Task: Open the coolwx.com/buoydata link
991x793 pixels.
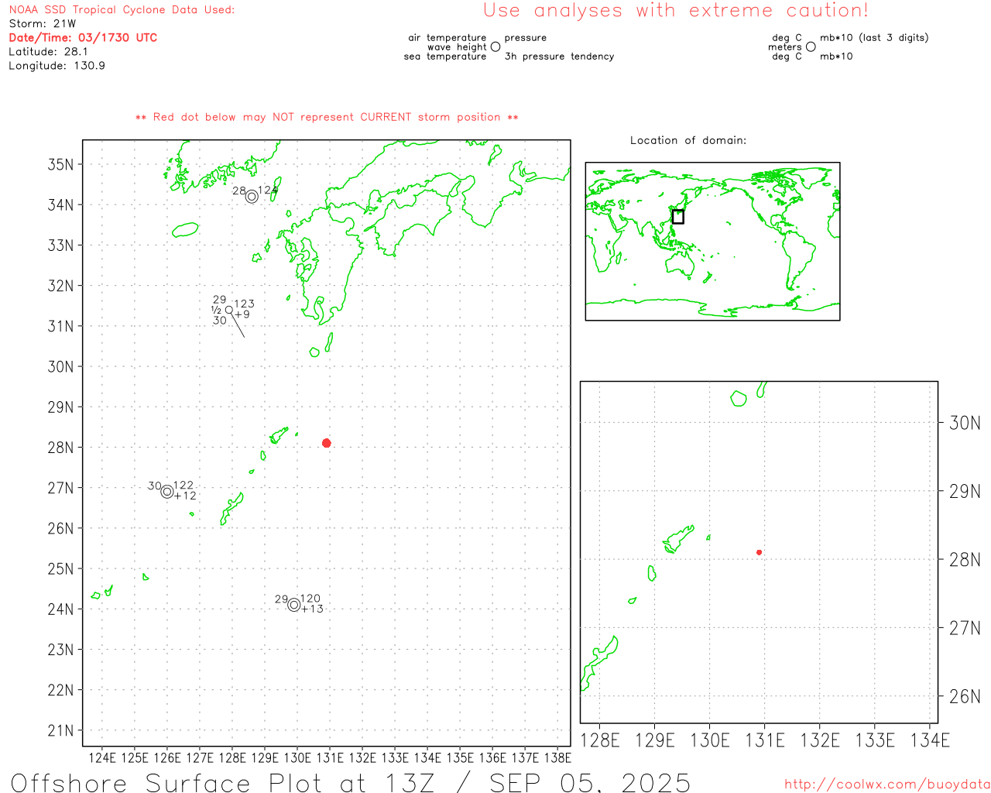Action: point(887,784)
